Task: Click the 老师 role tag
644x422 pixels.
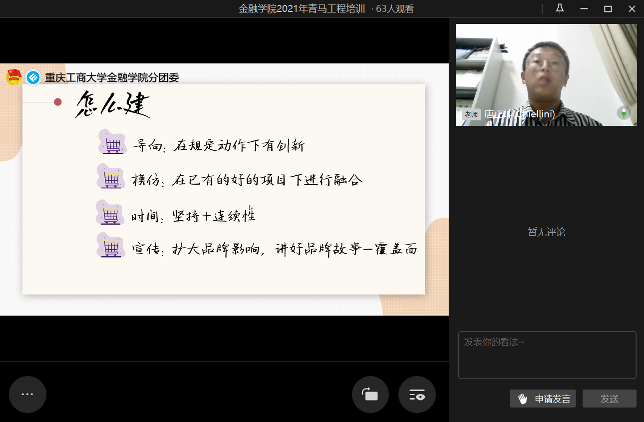Action: [471, 114]
